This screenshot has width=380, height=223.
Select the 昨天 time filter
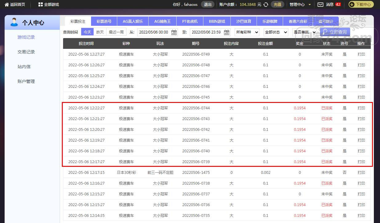(100, 32)
